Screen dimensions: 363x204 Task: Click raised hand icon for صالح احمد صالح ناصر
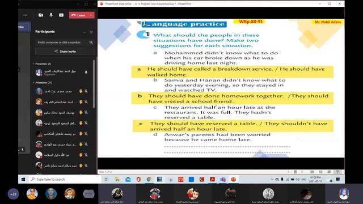[81, 165]
